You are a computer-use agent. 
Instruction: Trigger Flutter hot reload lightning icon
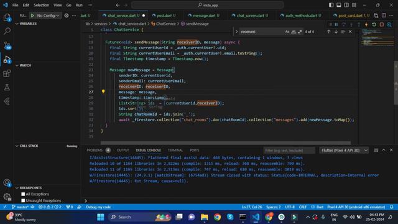coord(366,24)
